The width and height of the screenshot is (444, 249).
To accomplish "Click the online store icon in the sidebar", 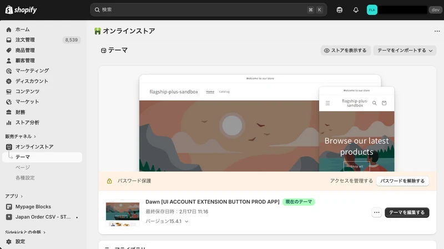I will pos(9,147).
